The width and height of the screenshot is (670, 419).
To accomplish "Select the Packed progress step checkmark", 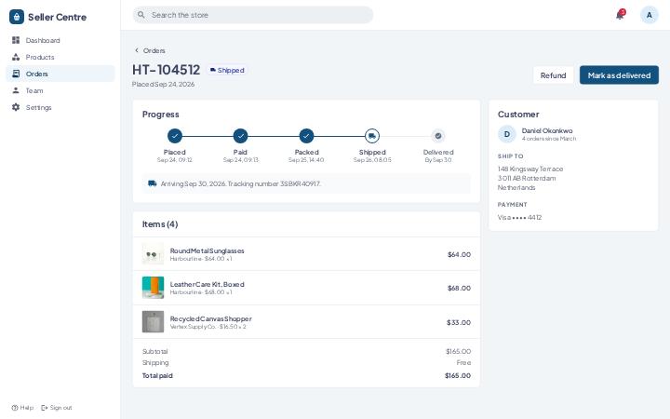I will pyautogui.click(x=306, y=136).
